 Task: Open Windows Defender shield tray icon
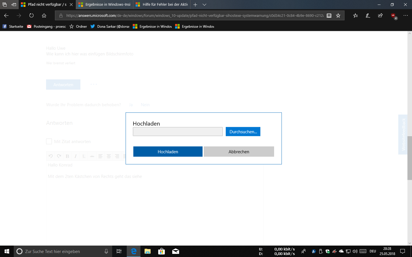coord(328,251)
